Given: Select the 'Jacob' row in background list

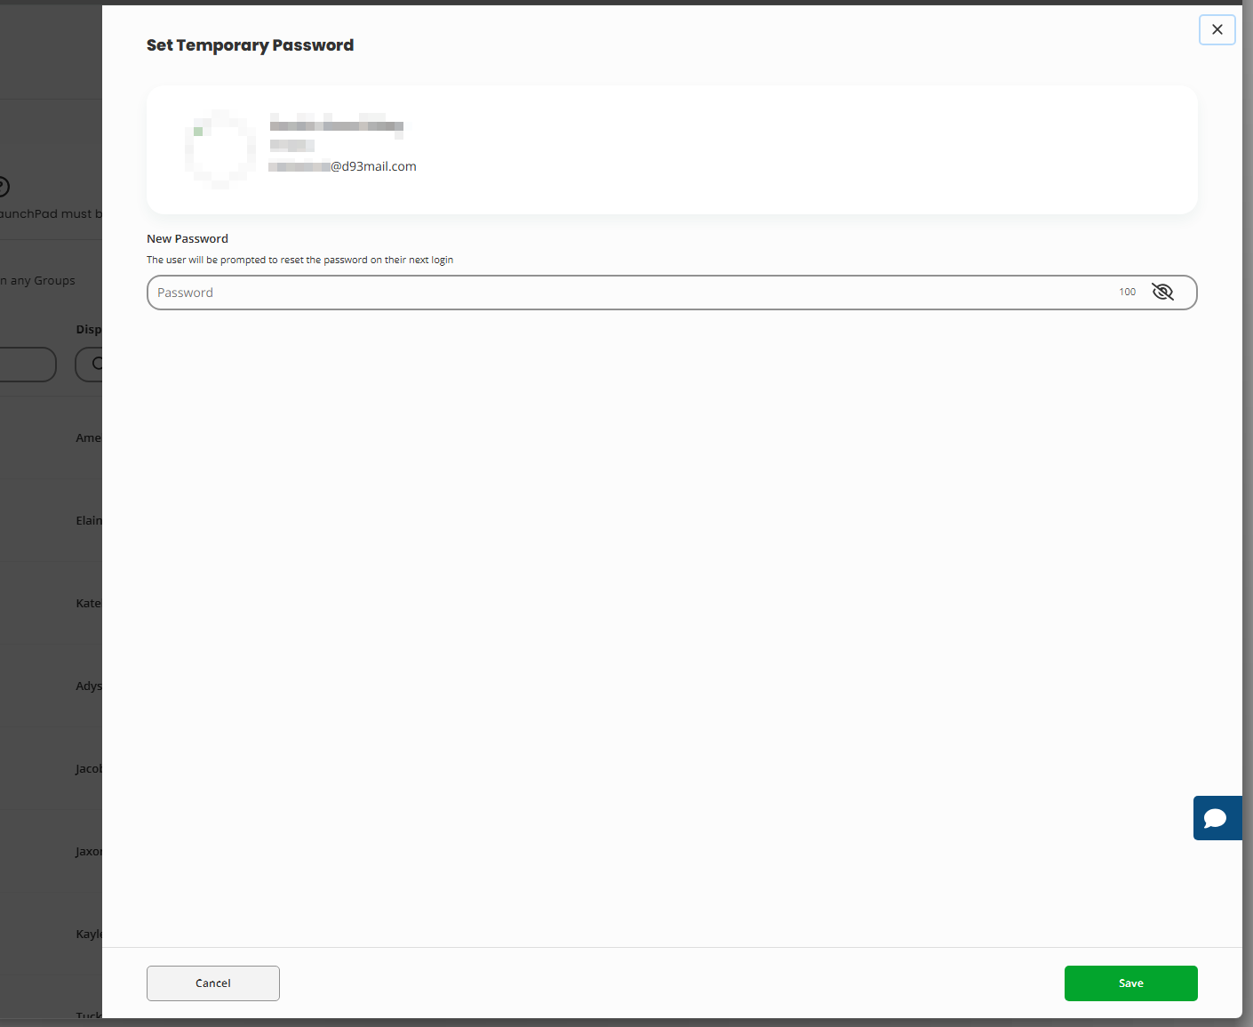Looking at the screenshot, I should (x=88, y=769).
